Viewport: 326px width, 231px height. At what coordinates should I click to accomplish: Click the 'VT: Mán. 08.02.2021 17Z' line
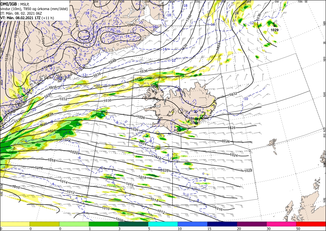tap(20, 18)
